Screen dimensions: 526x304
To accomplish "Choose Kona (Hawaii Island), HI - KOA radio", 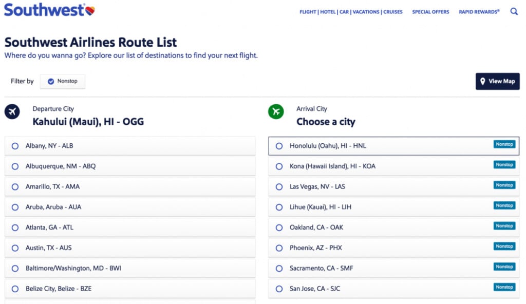I will pos(279,166).
